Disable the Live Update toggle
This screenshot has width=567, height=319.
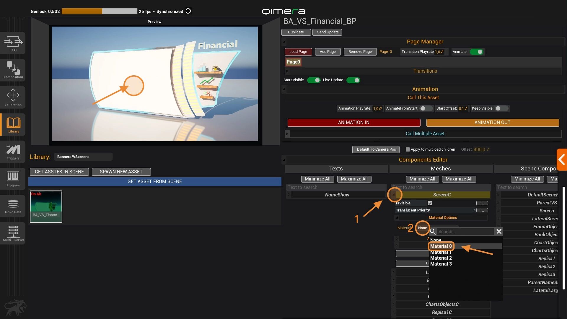353,80
